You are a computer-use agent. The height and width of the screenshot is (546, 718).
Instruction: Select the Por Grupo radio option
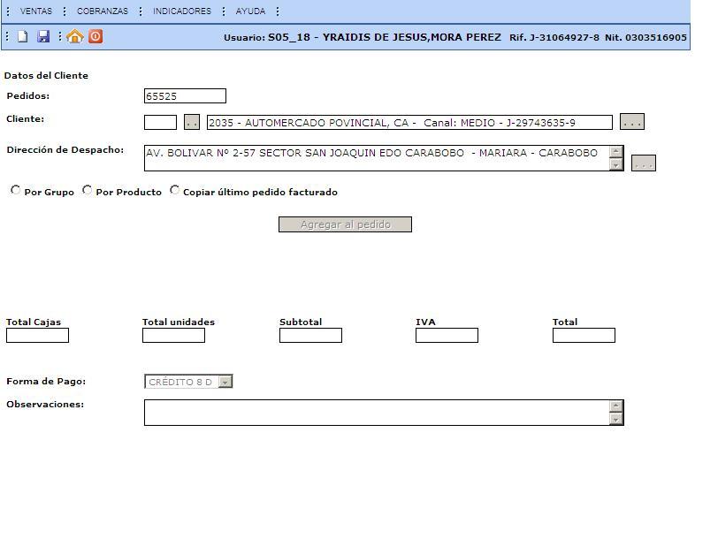click(x=16, y=190)
